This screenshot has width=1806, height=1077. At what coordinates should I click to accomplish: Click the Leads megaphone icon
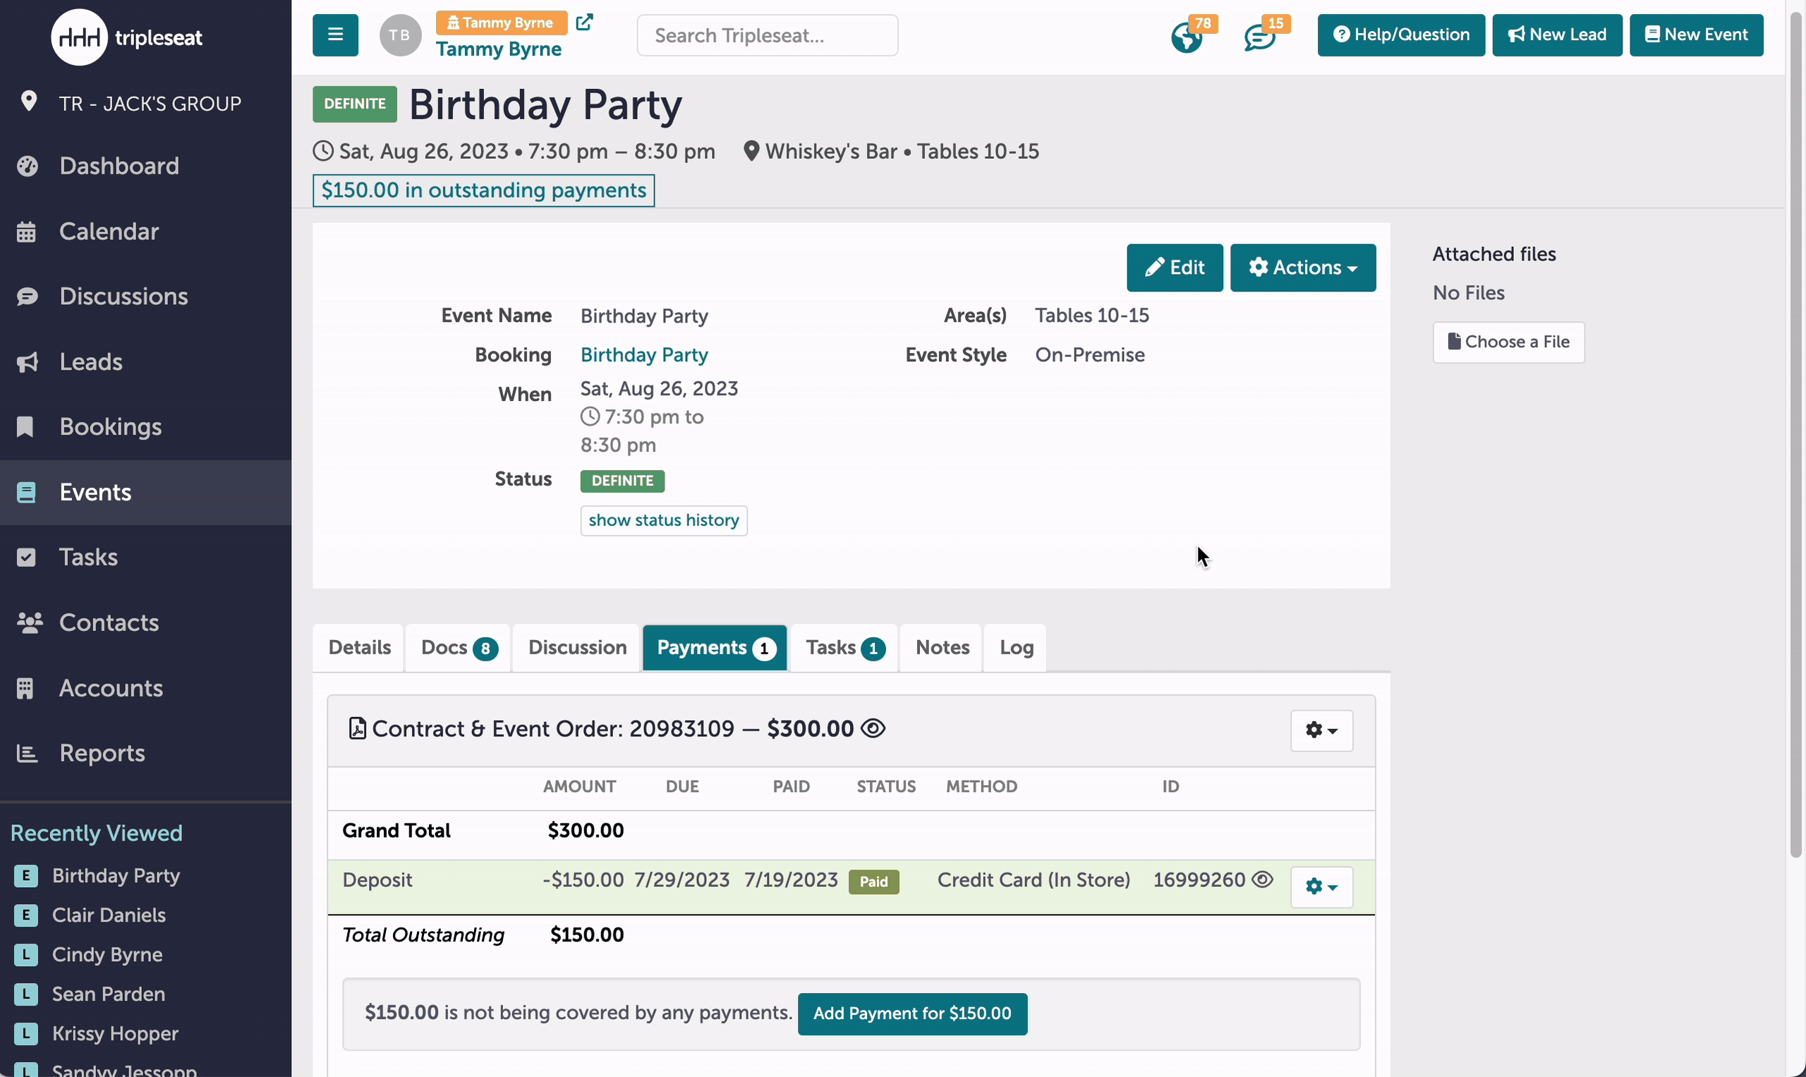(x=27, y=362)
